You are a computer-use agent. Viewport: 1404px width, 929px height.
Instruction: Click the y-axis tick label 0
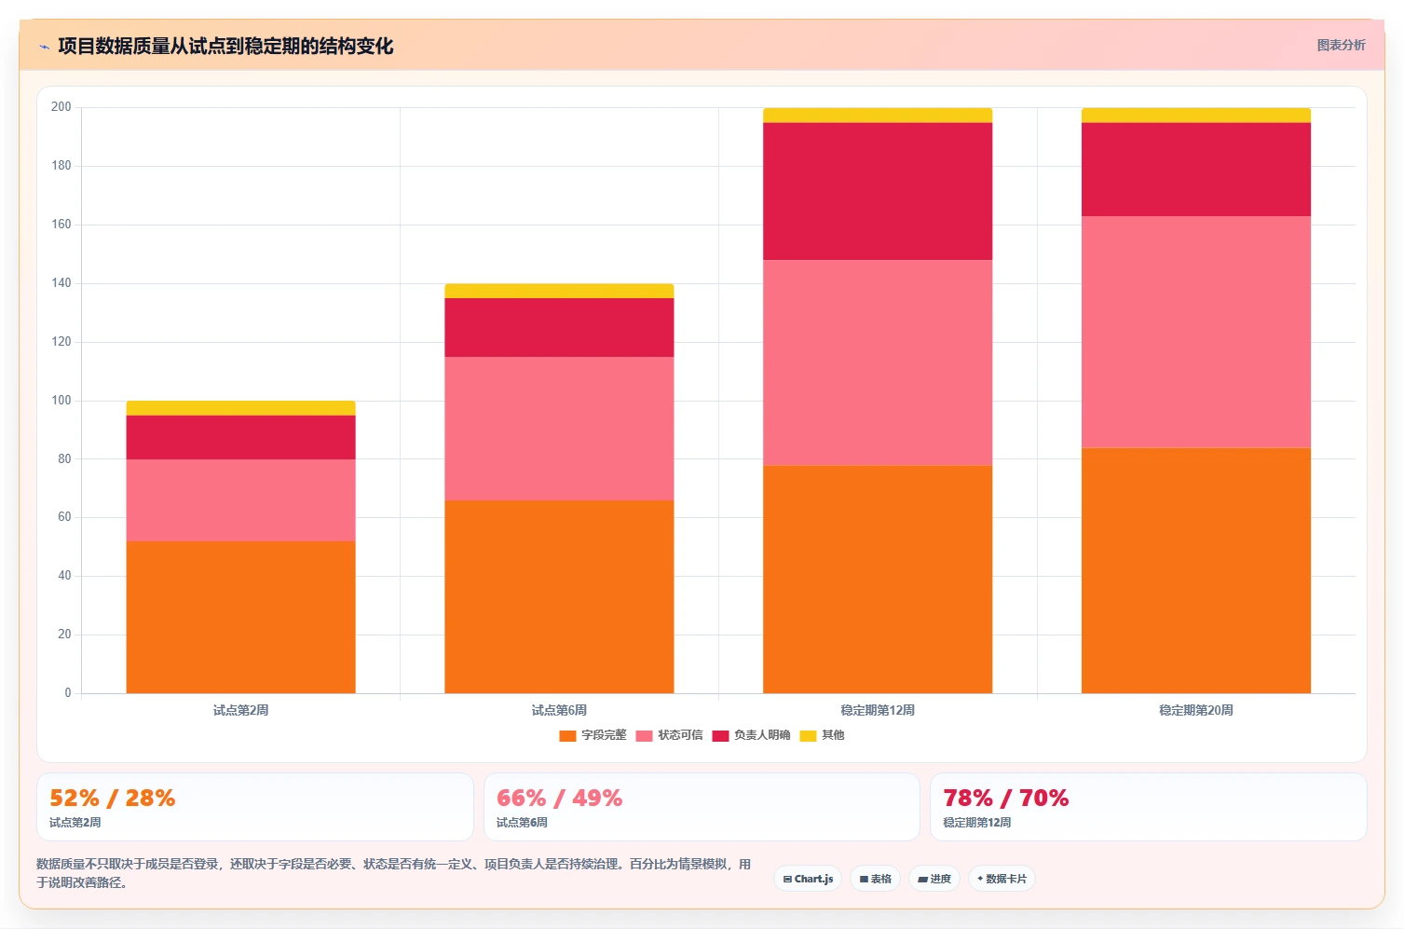(68, 693)
